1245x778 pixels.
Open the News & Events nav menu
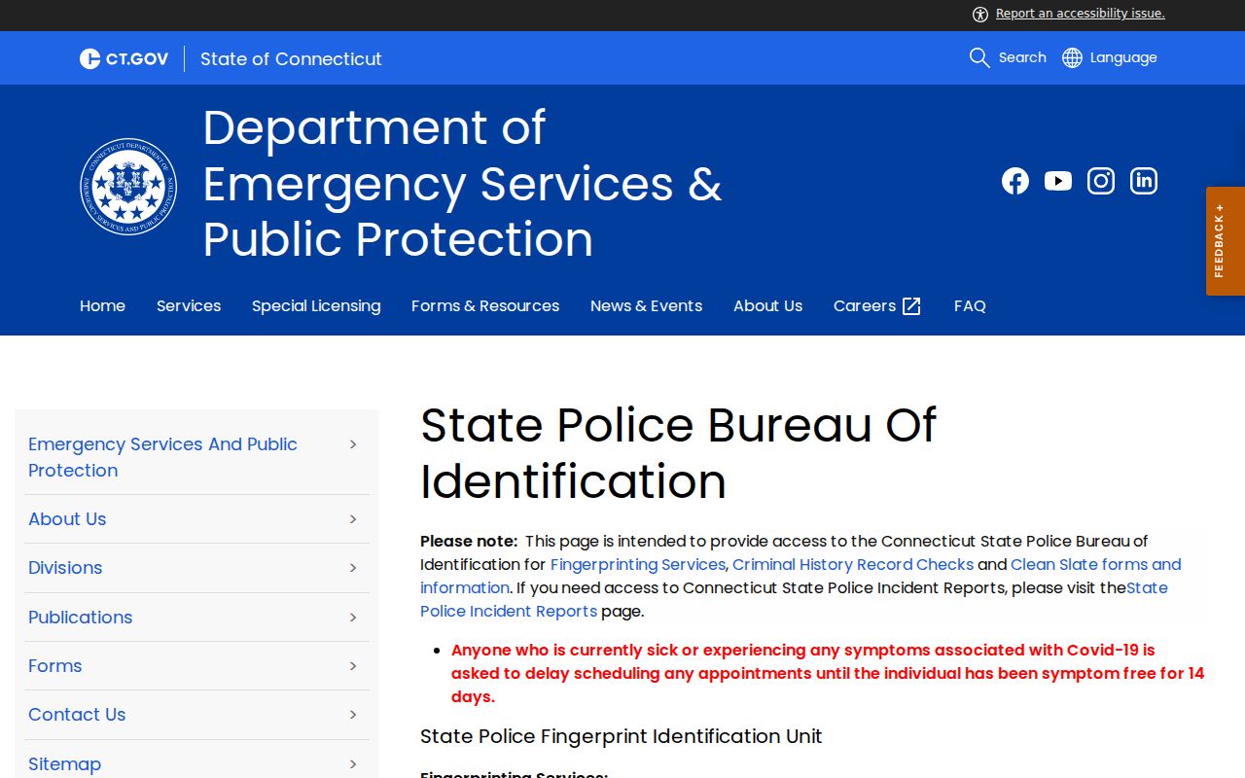646,305
